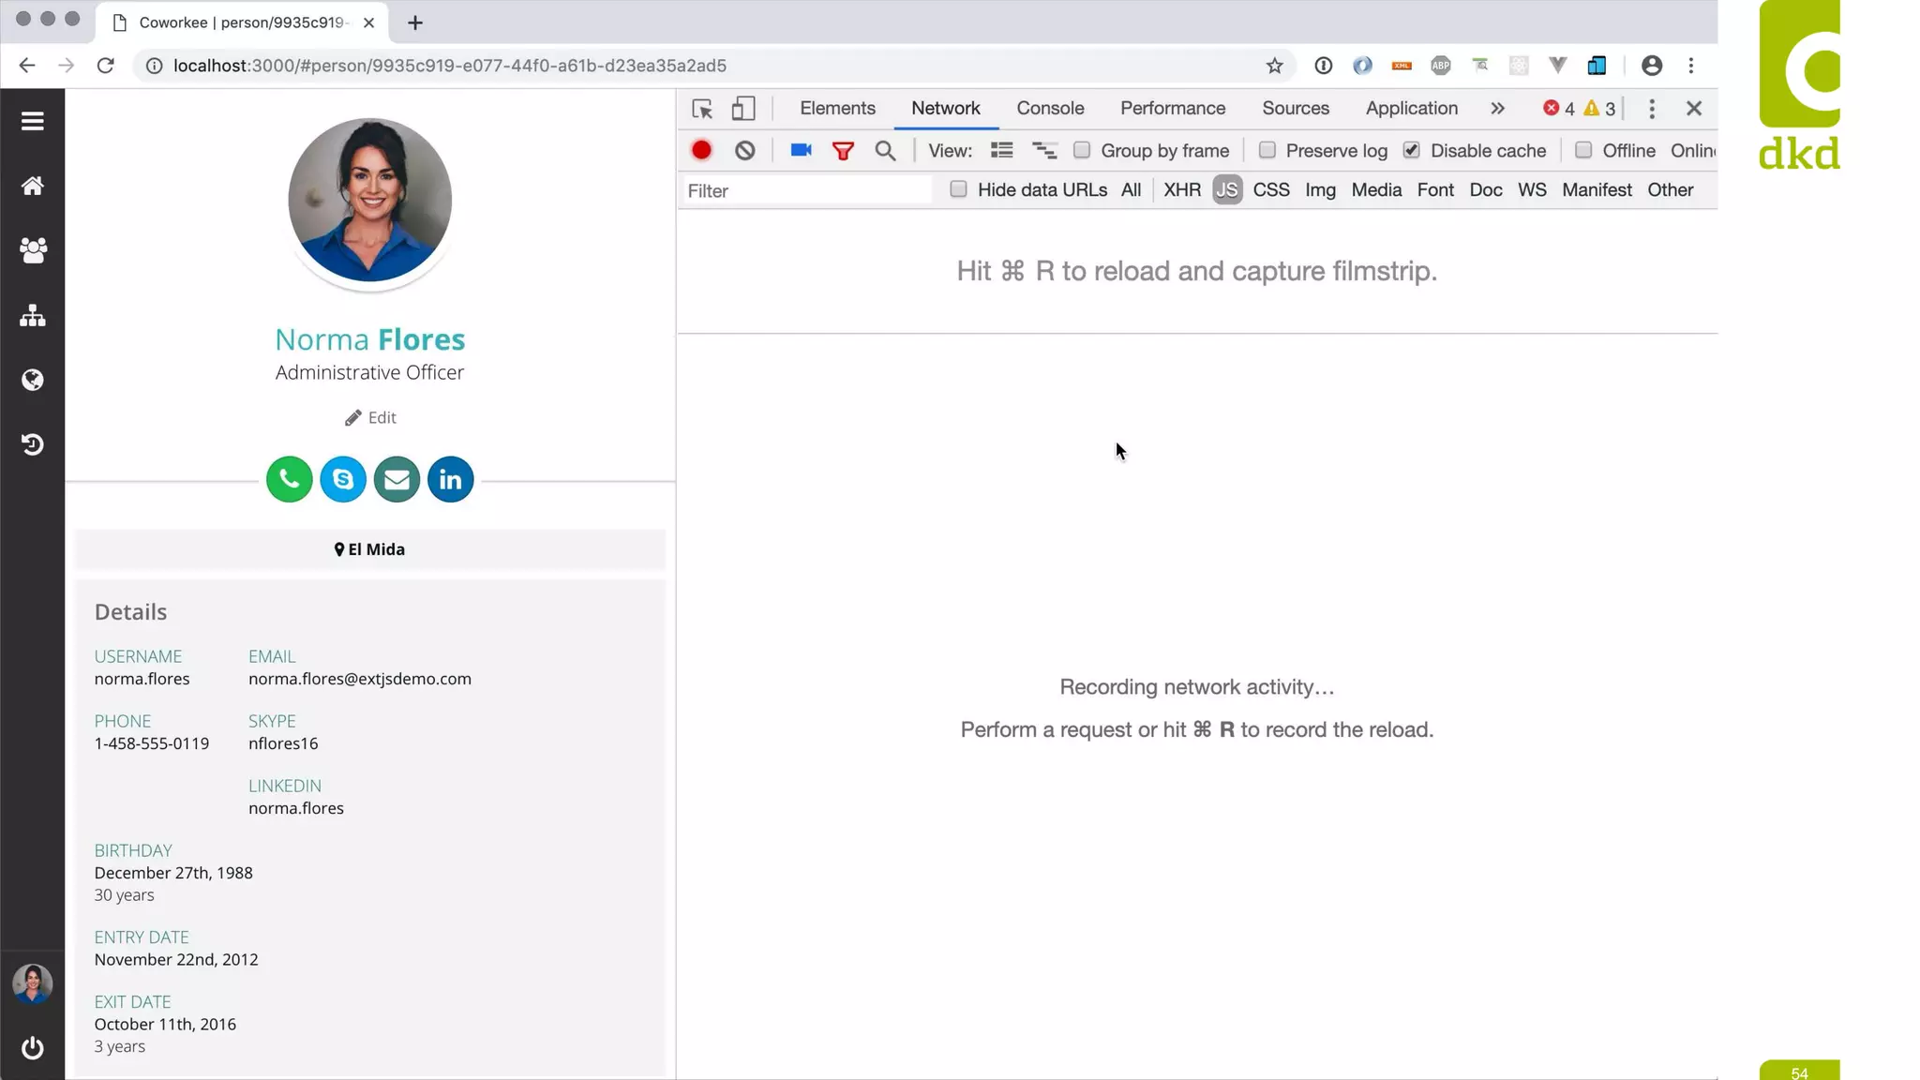Open the Online throttling dropdown

(1693, 151)
